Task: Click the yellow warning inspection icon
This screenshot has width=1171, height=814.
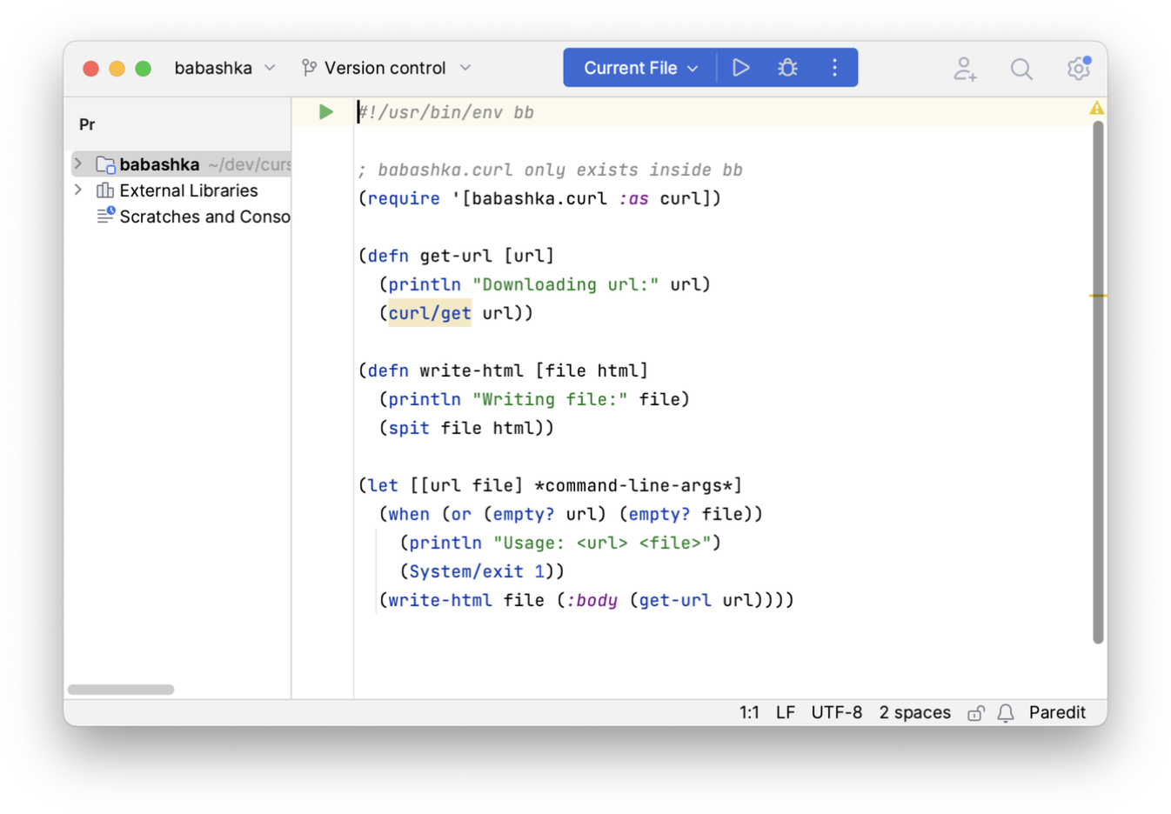Action: pyautogui.click(x=1096, y=108)
